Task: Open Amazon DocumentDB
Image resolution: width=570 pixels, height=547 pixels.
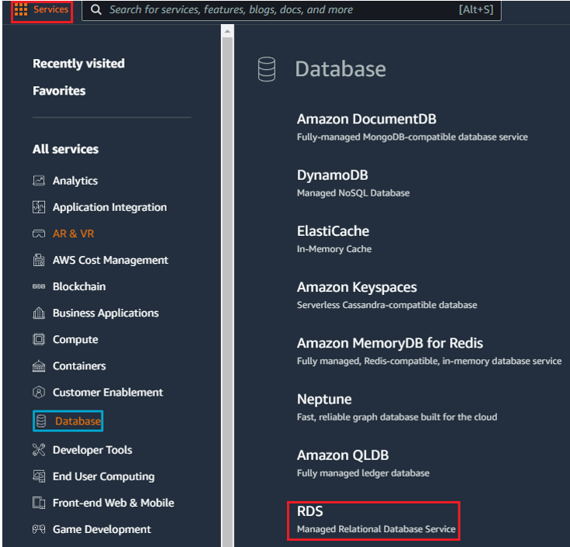Action: [366, 119]
